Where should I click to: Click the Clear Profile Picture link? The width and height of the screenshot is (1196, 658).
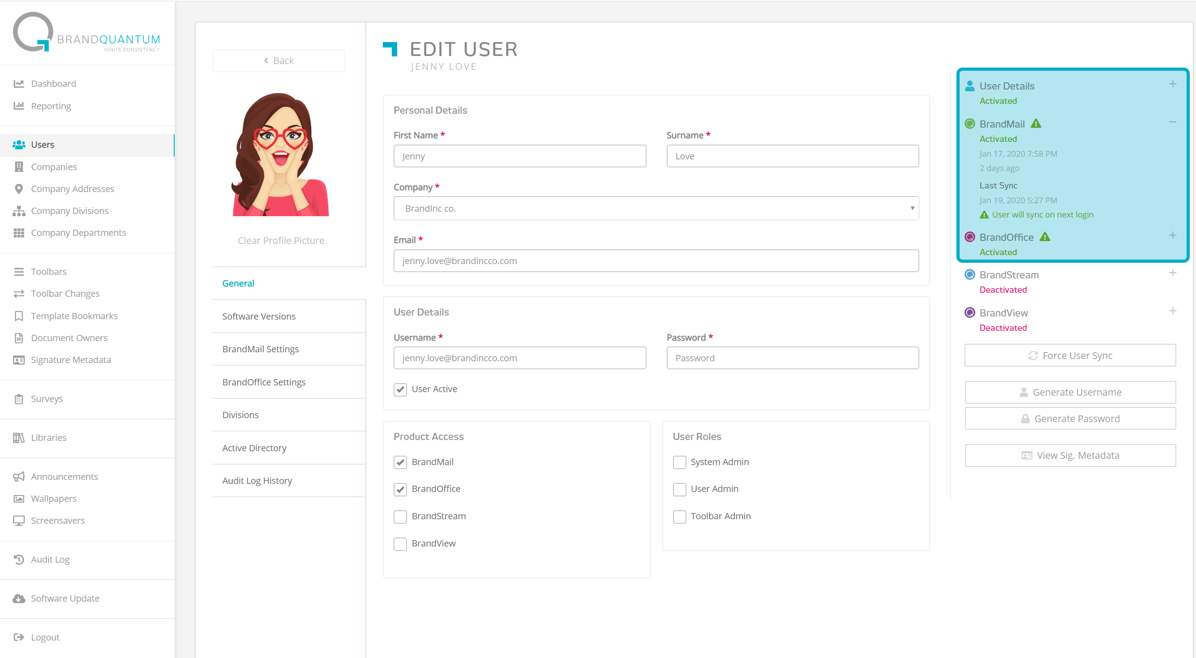tap(281, 240)
